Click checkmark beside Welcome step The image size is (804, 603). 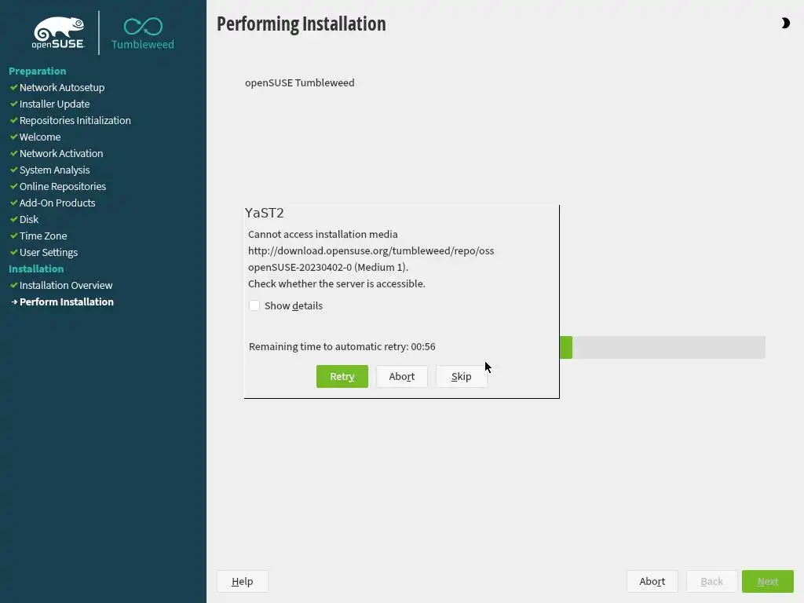pos(14,137)
